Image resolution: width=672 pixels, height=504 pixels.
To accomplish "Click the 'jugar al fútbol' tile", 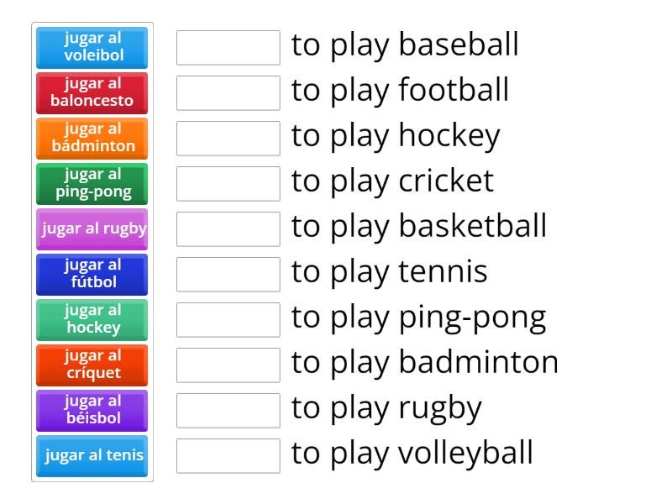I will pyautogui.click(x=92, y=275).
